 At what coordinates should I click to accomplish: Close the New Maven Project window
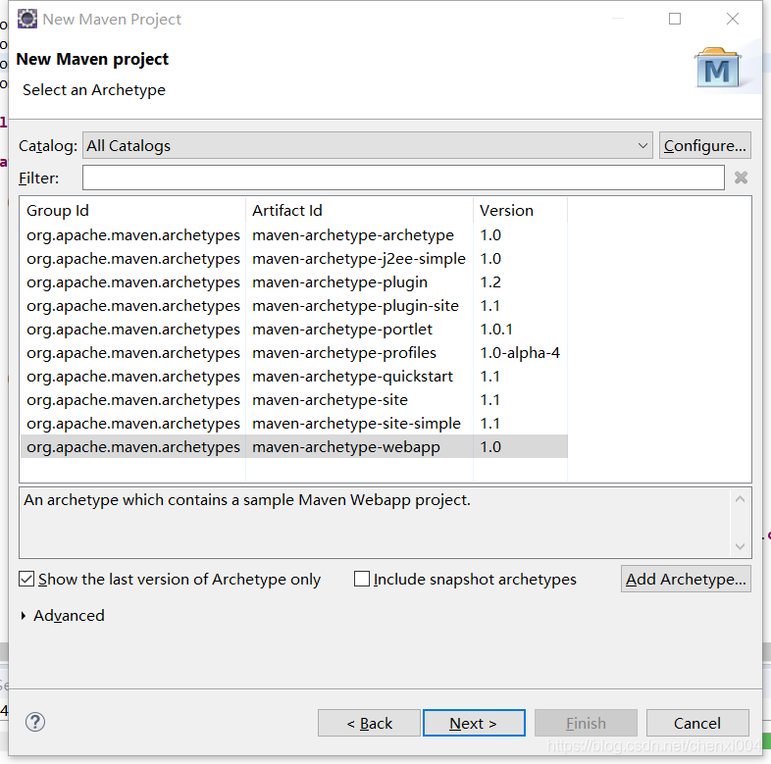click(733, 19)
